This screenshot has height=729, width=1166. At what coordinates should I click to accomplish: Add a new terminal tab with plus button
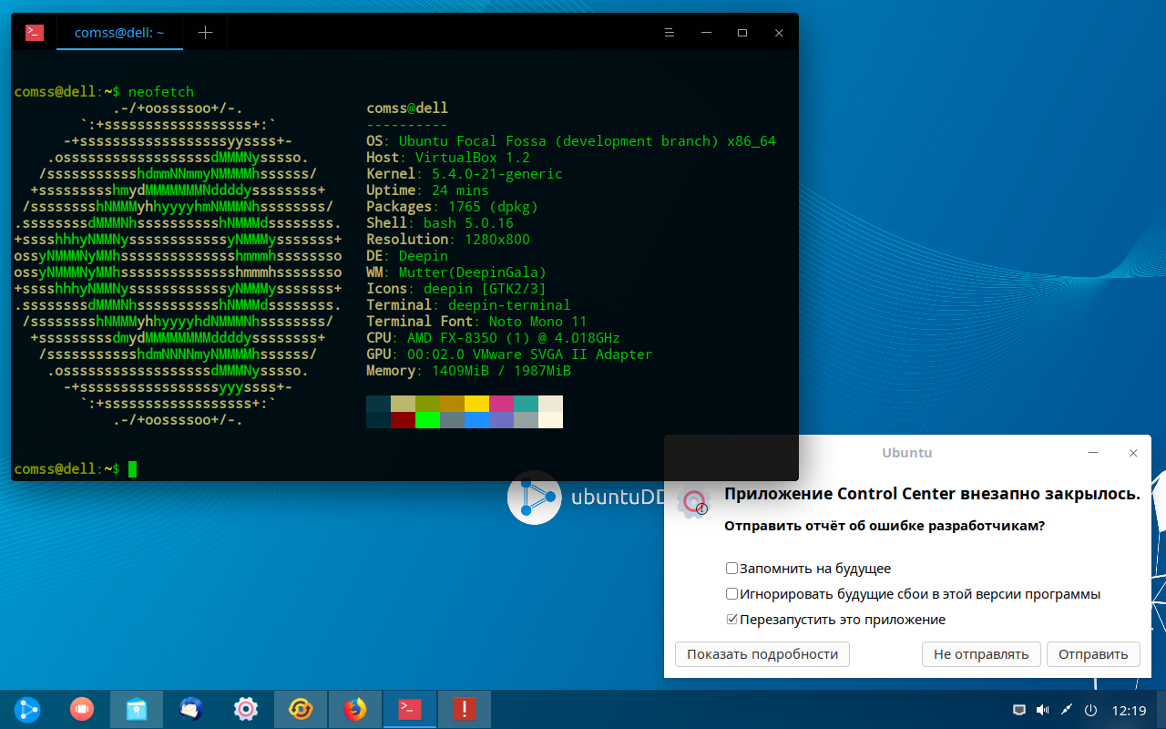click(x=206, y=33)
